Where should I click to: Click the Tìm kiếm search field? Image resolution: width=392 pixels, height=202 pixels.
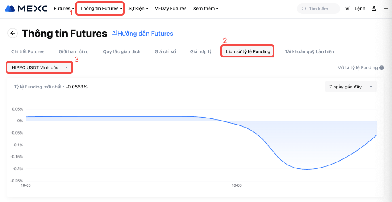(321, 9)
